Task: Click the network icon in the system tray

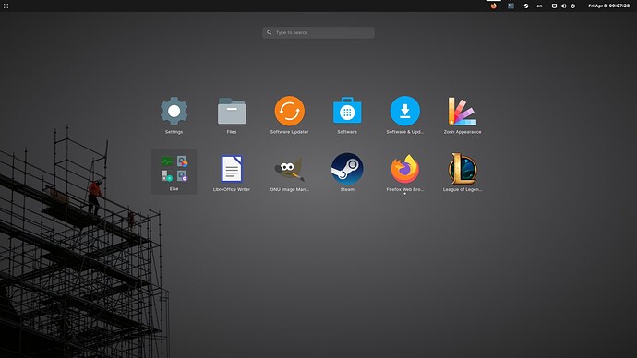Action: point(554,6)
